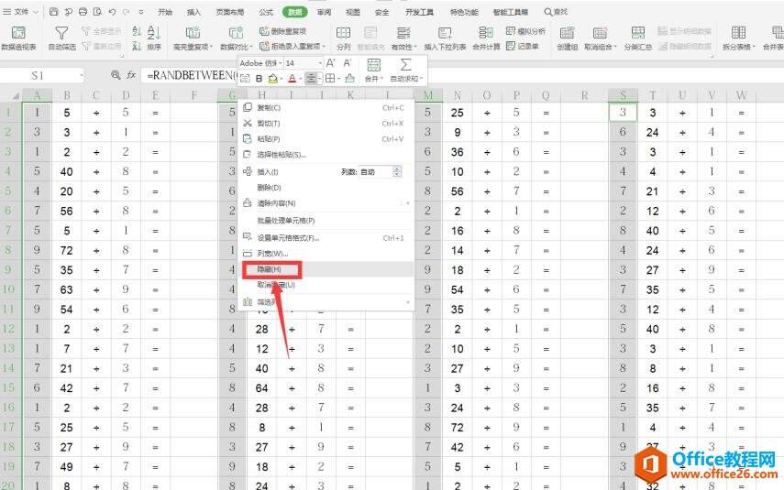This screenshot has height=490, width=784.
Task: Click the increase font size icon in mini toolbar
Action: click(330, 63)
